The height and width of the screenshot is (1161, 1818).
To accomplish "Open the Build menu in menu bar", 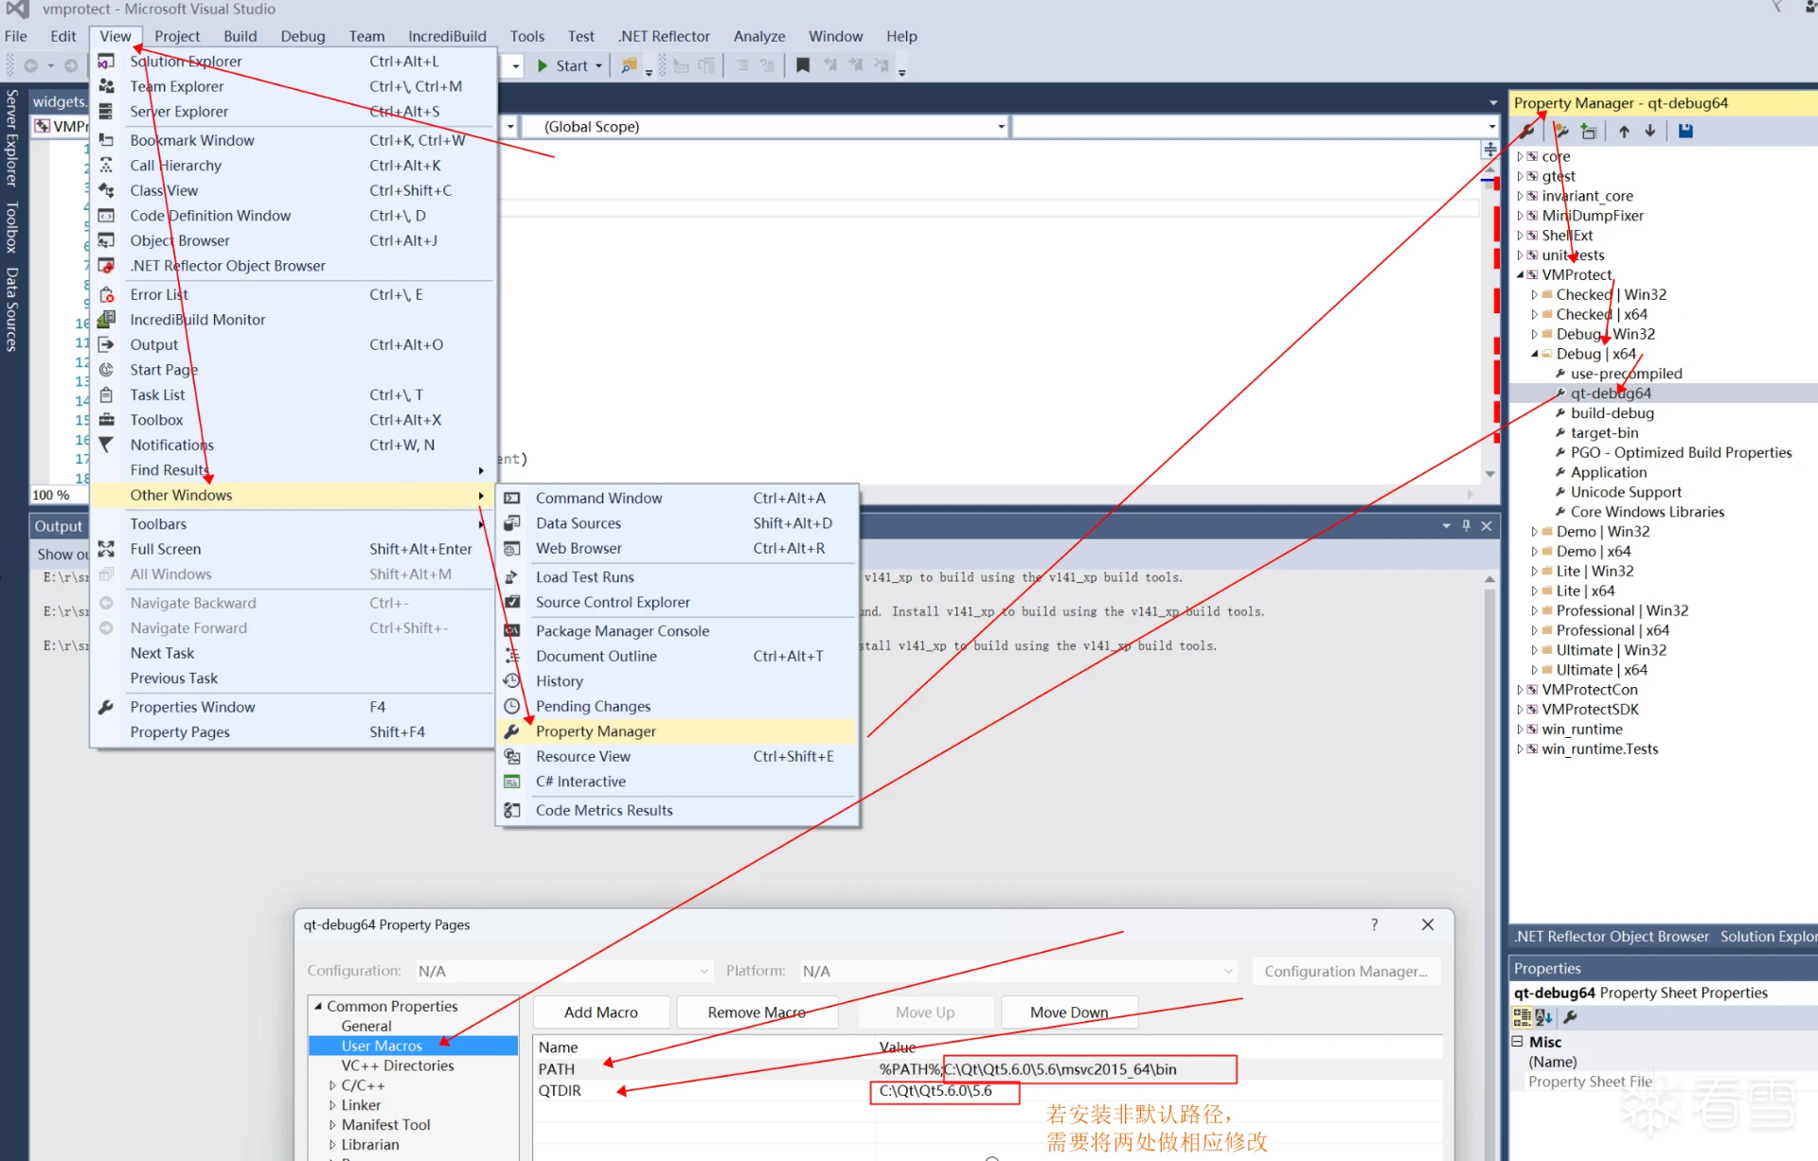I will click(x=240, y=36).
